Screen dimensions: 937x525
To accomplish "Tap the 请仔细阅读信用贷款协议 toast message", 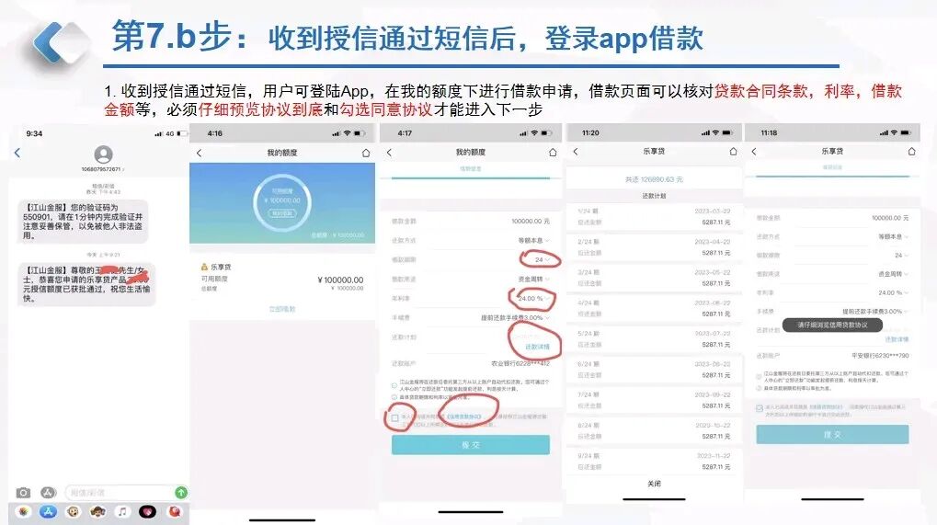I will (x=832, y=325).
